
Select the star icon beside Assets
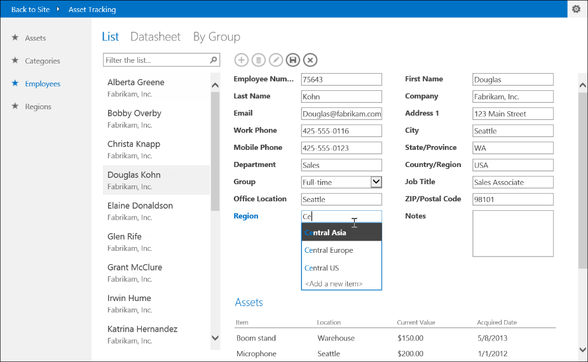tap(15, 37)
